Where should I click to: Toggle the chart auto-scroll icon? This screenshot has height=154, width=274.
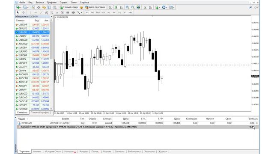[145, 7]
